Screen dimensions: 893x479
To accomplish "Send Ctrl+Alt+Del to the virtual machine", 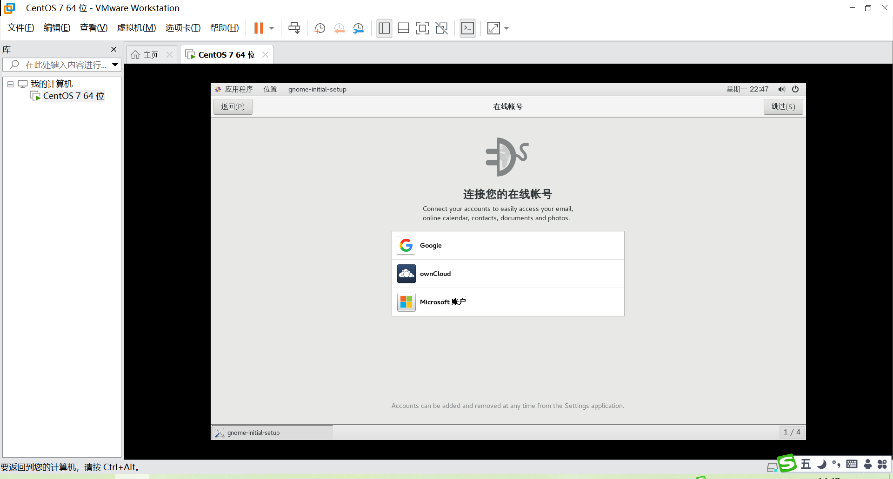I will pyautogui.click(x=294, y=28).
